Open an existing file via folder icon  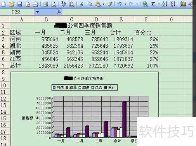[12, 4]
